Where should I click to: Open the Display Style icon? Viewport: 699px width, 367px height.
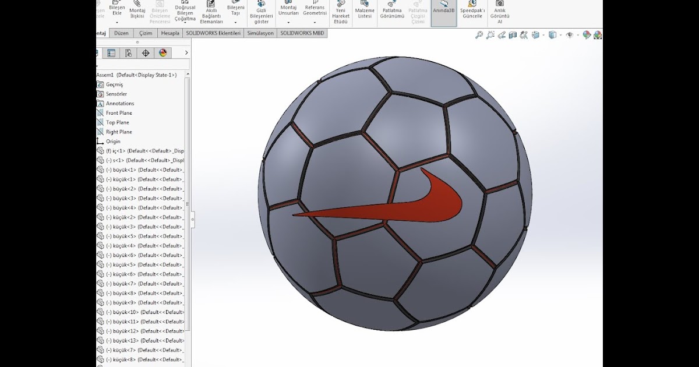point(552,36)
